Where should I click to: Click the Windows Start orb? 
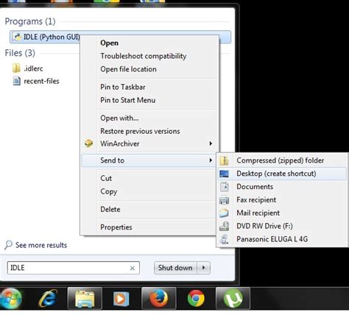coord(11,299)
